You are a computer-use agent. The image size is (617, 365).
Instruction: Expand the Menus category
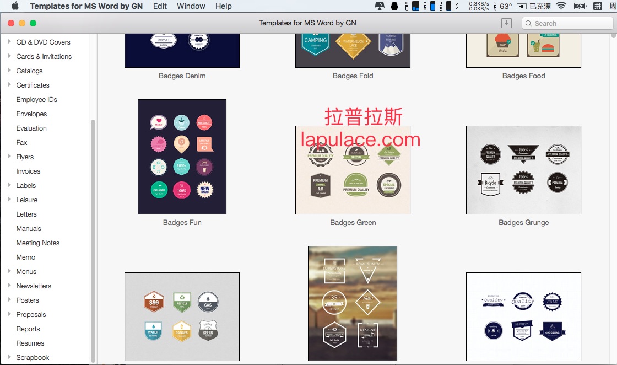[x=9, y=271]
